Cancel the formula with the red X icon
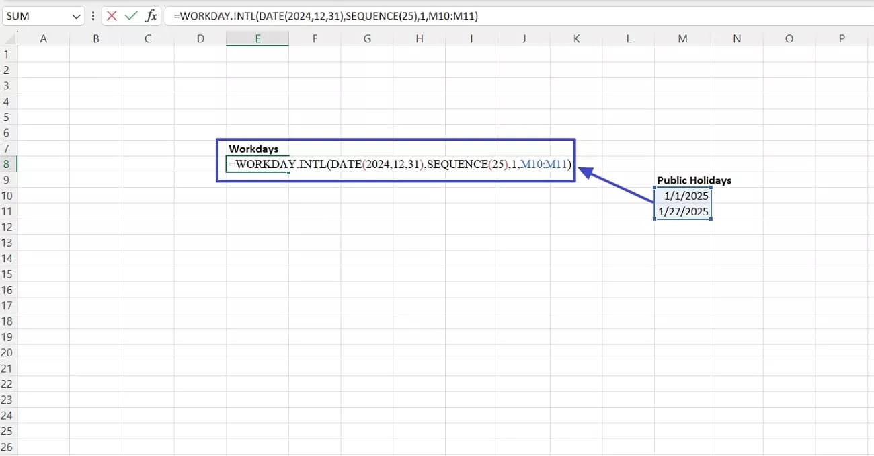The width and height of the screenshot is (874, 456). [x=111, y=15]
